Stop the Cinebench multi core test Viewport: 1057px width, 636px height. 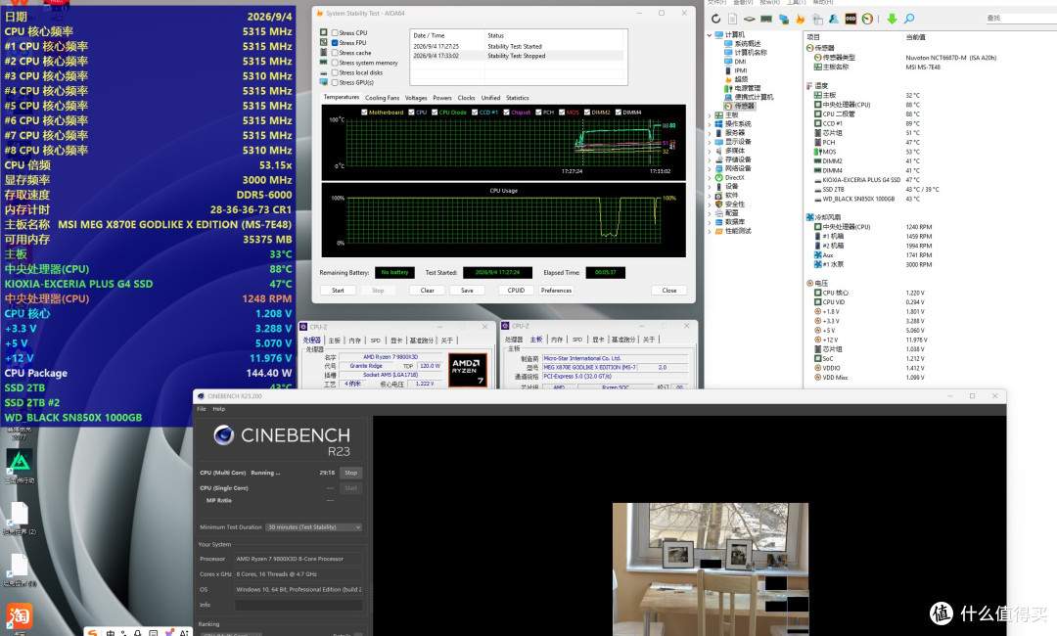coord(351,473)
